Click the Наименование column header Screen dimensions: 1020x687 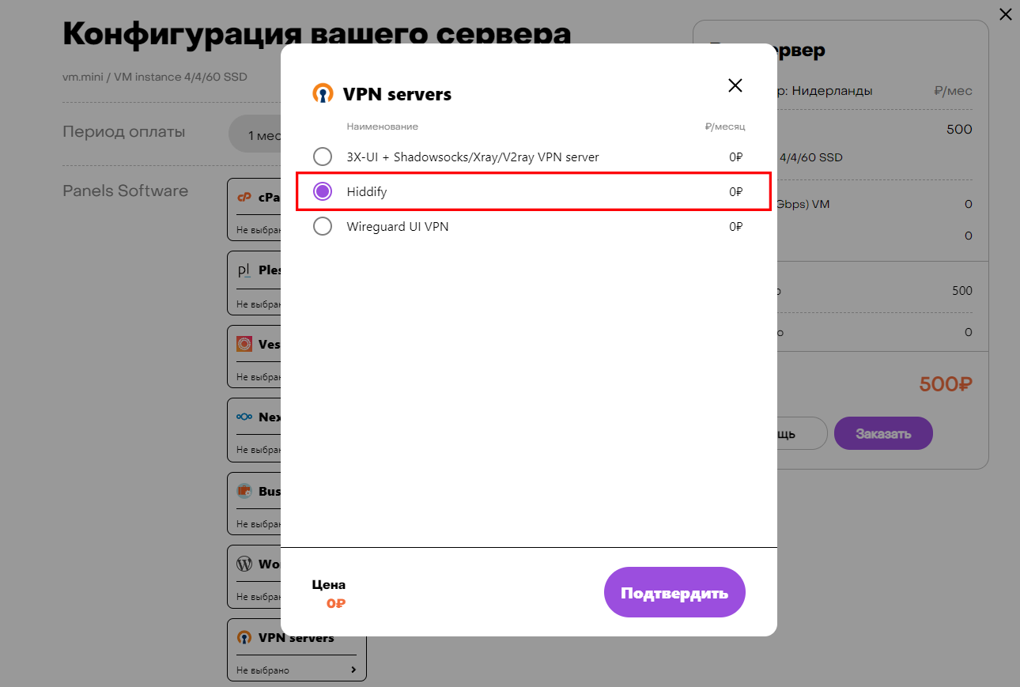tap(382, 126)
